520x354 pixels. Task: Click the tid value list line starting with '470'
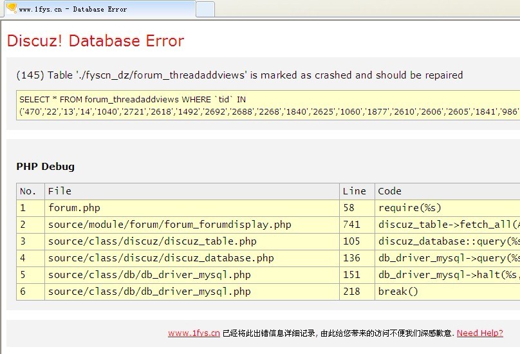(x=269, y=111)
